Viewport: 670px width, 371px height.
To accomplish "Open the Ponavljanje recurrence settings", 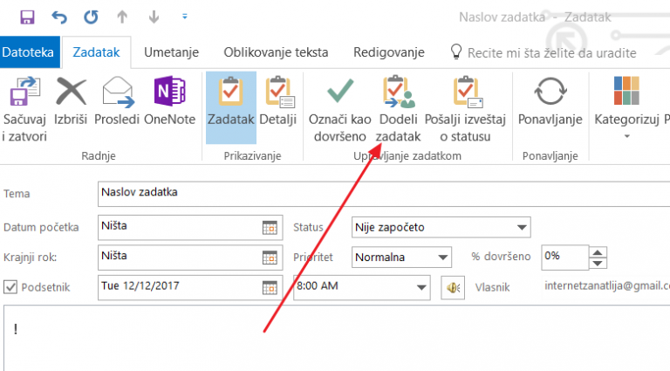I will (550, 101).
